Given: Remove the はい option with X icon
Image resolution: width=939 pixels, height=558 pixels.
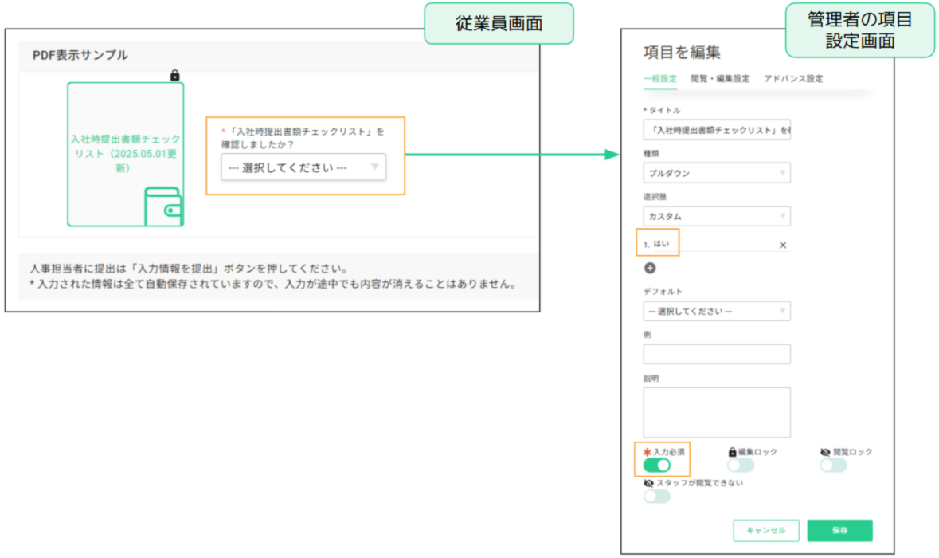Looking at the screenshot, I should click(x=783, y=245).
